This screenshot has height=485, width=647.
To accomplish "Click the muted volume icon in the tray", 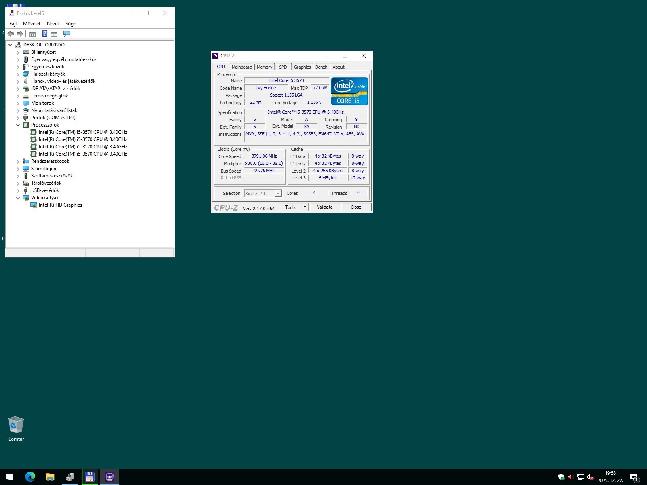I will pyautogui.click(x=590, y=477).
